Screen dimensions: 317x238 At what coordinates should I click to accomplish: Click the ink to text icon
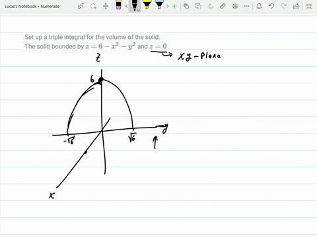click(x=211, y=6)
